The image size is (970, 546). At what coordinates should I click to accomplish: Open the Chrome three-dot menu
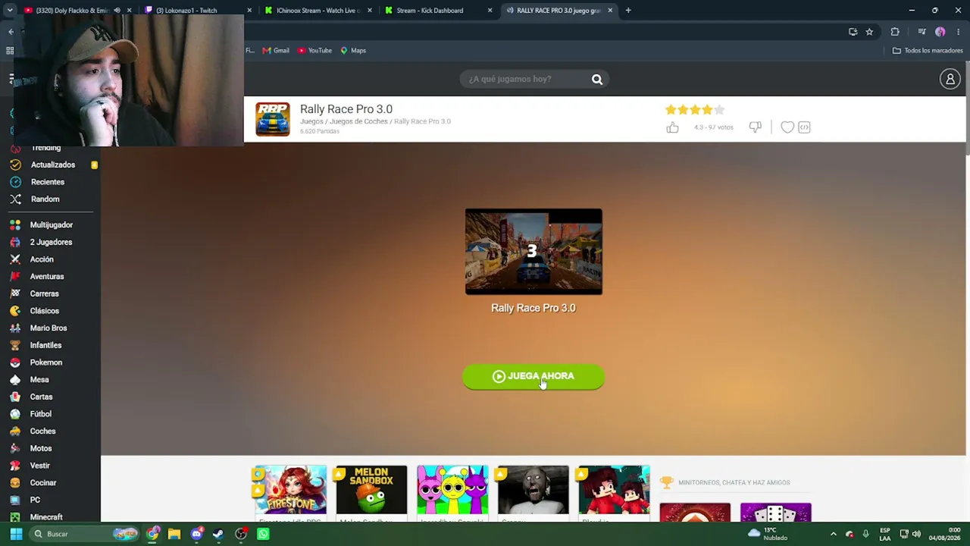click(959, 32)
